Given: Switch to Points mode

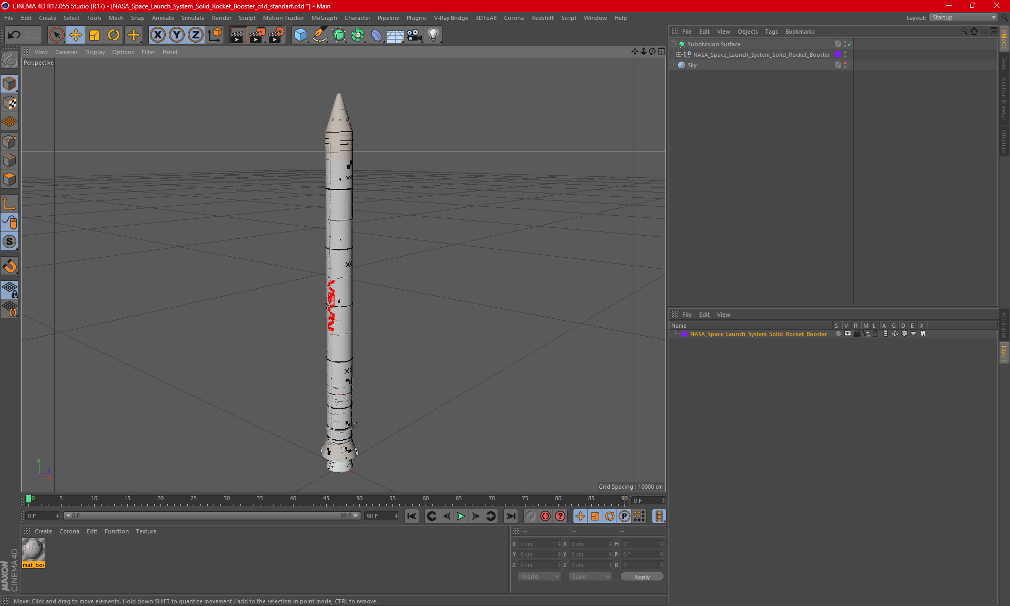Looking at the screenshot, I should [x=9, y=142].
